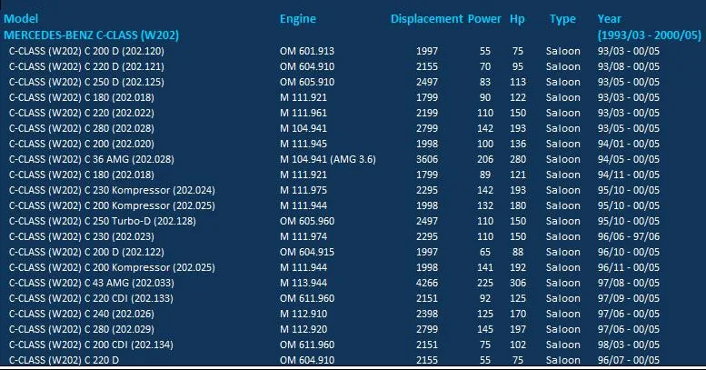Screen dimensions: 706x370
Task: Click the Engine column header
Action: coord(298,19)
